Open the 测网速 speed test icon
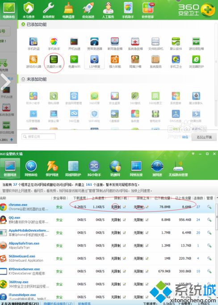This screenshot has width=218, height=305. tap(157, 168)
